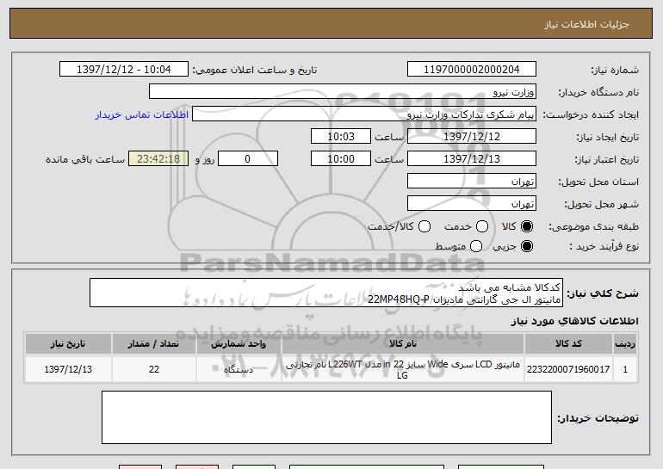Click the کد کالا column header
Screen dimensions: 663x469
[568, 343]
